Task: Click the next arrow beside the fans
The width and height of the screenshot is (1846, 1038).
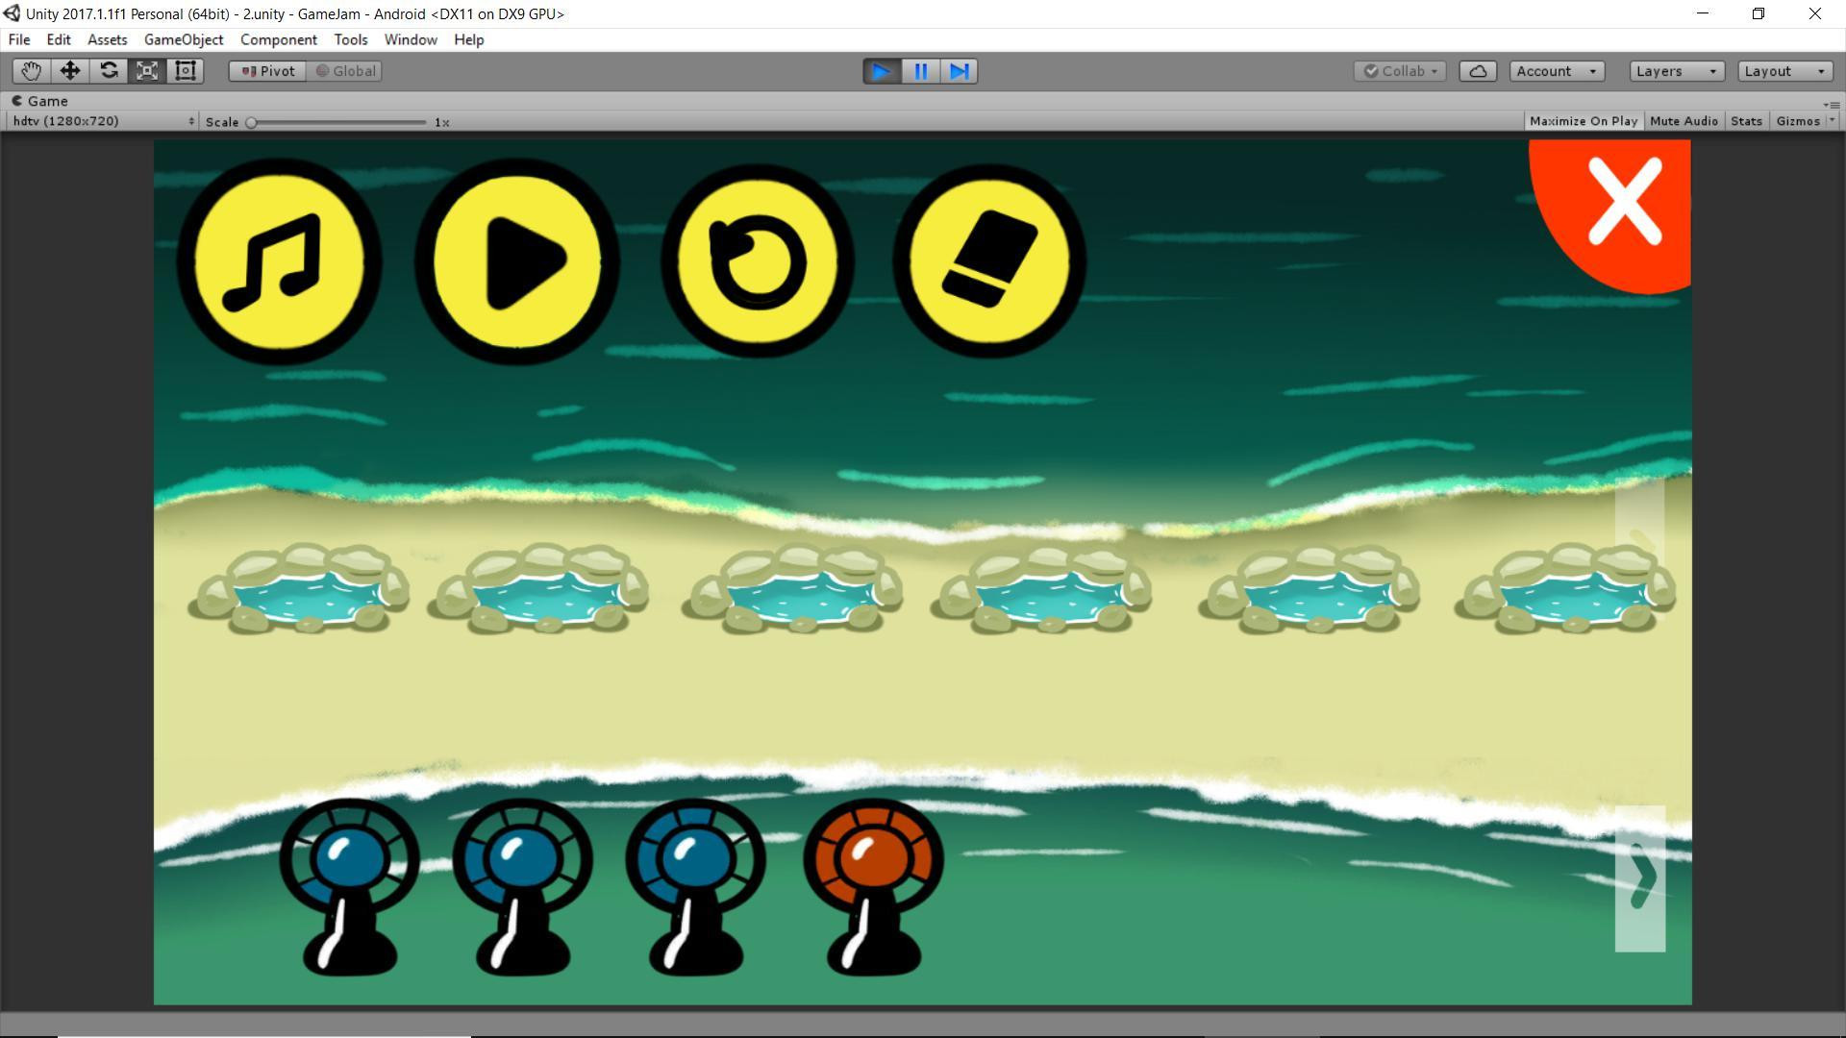Action: [1640, 878]
